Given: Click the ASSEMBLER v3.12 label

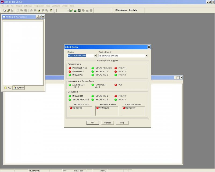Looking at the screenshot, I should point(78,86).
